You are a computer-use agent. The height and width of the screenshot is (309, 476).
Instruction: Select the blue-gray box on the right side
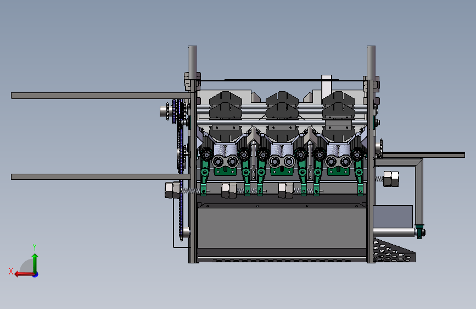[x=393, y=217]
